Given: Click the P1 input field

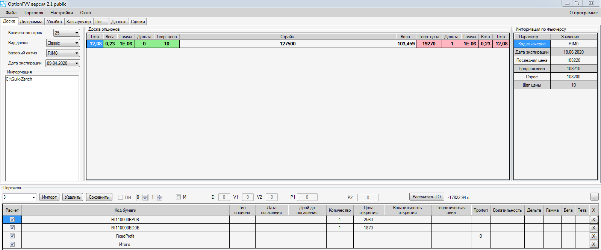Looking at the screenshot, I should 307,197.
